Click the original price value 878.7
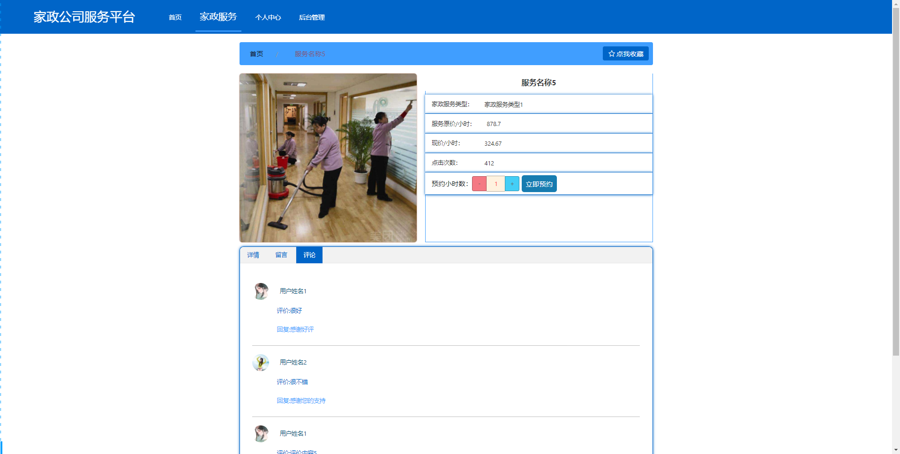 coord(494,124)
